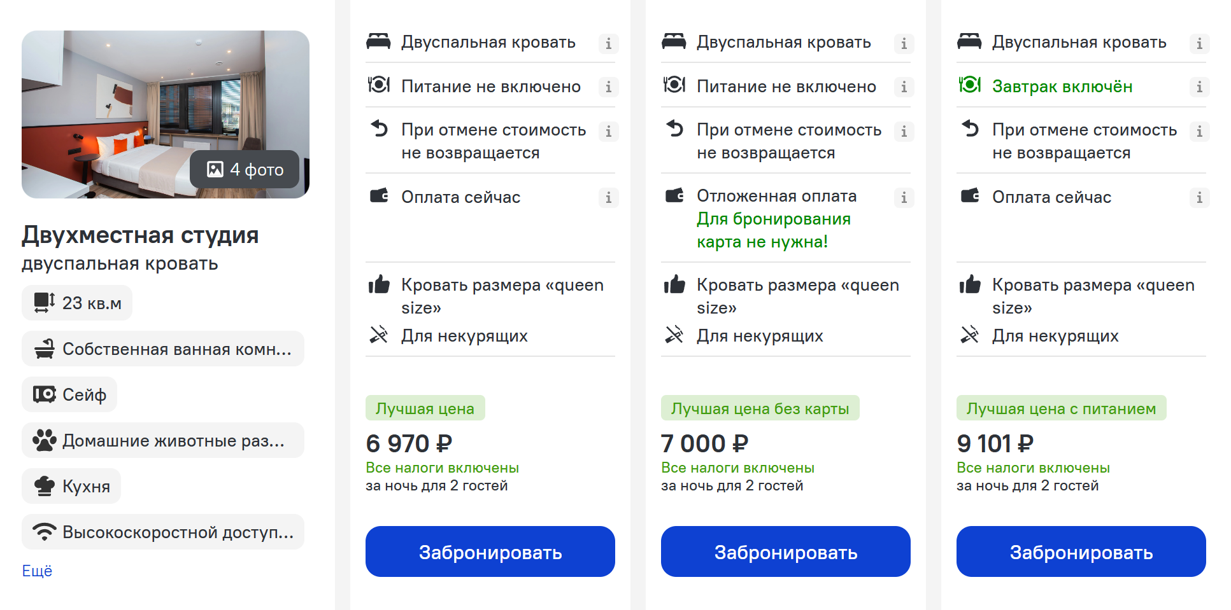
Task: Click the 'Собственная ванная комн...' tag
Action: point(162,349)
